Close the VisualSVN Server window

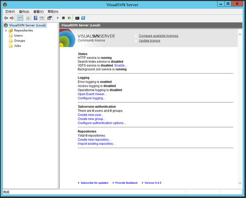click(x=237, y=4)
